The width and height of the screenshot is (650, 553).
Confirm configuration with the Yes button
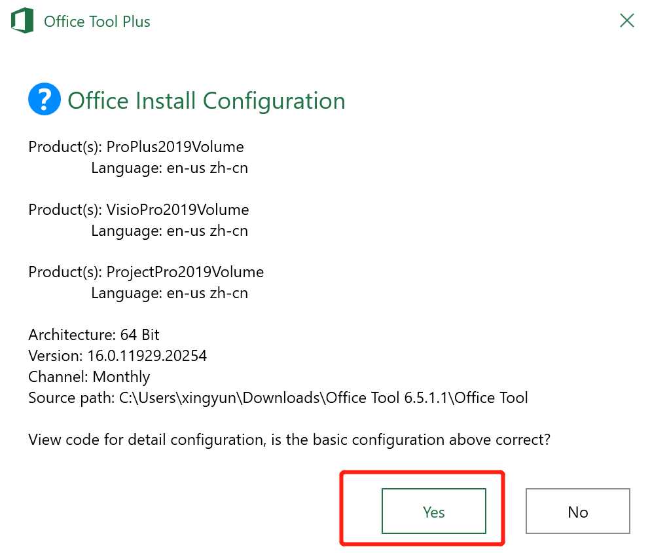coord(433,511)
